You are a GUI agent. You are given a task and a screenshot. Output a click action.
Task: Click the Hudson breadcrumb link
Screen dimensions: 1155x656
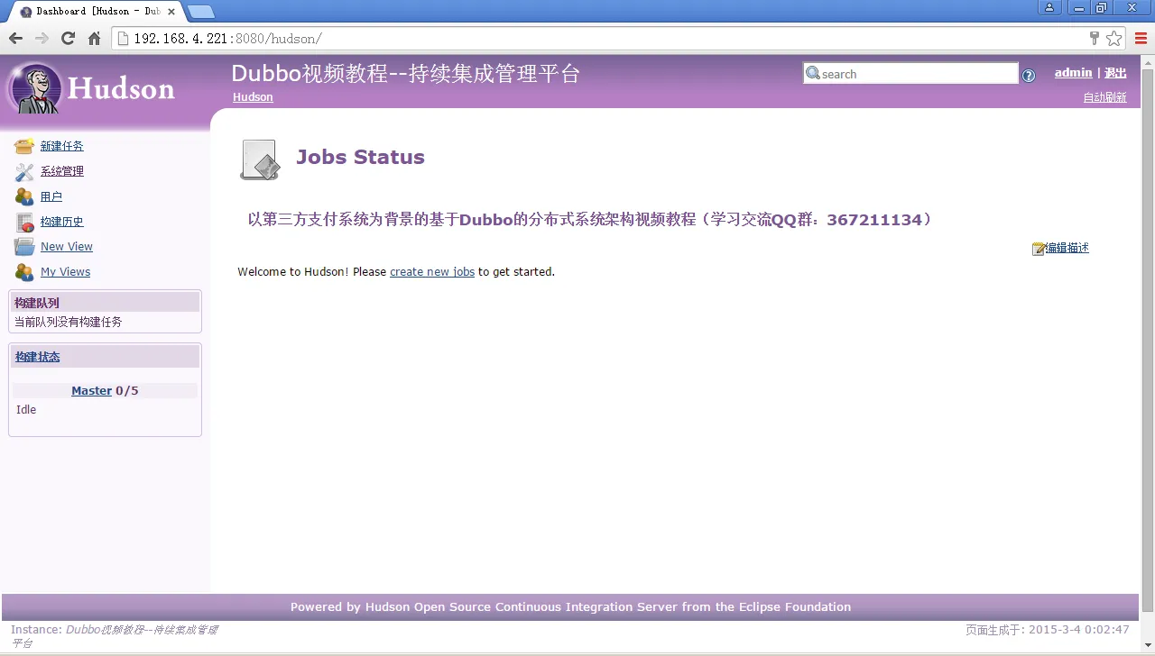(x=253, y=97)
